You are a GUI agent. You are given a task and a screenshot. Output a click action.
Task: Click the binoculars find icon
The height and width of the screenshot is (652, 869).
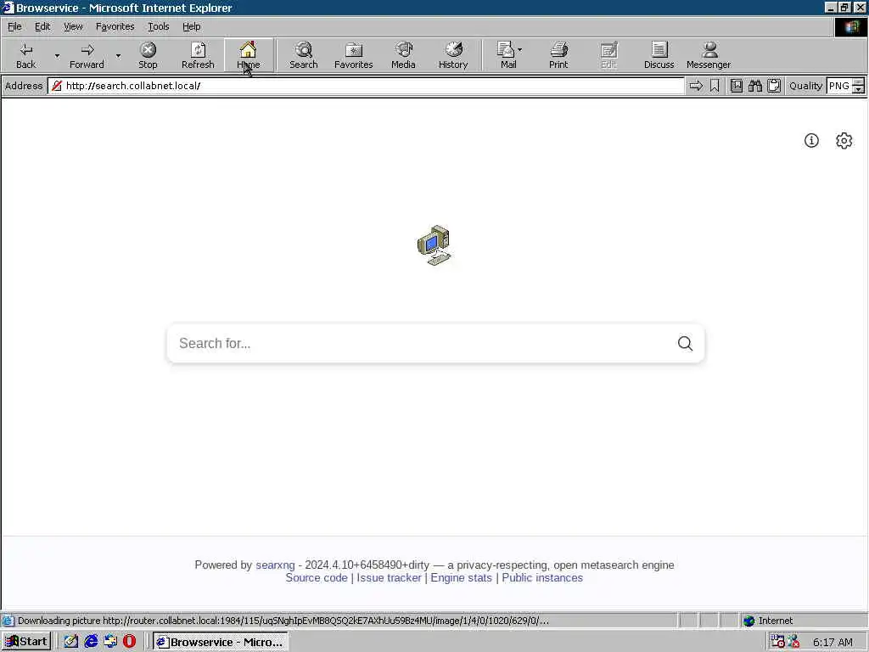[755, 86]
